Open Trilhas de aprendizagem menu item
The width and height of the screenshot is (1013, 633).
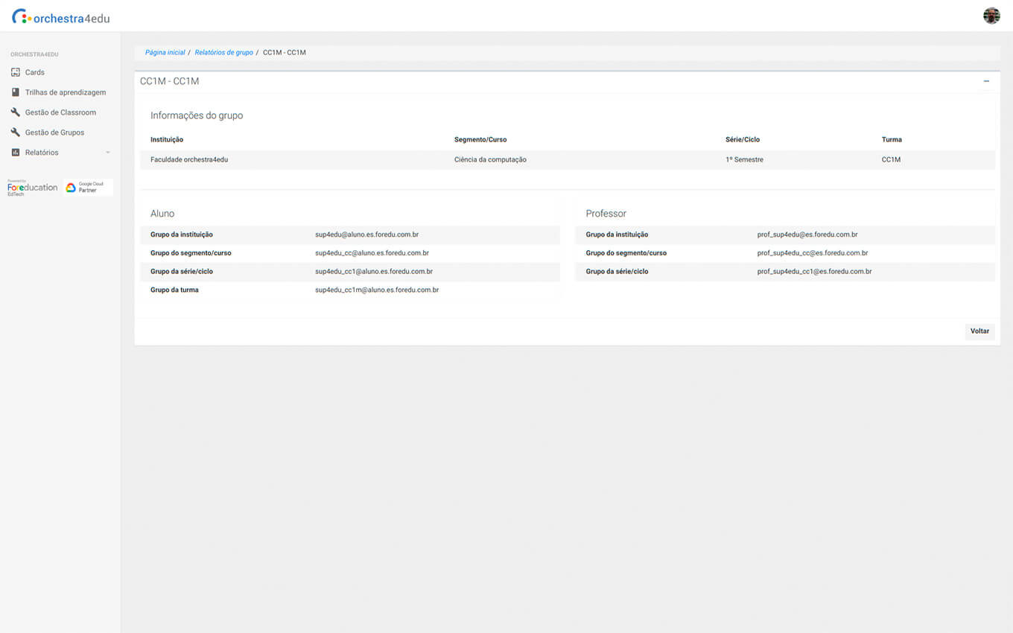point(66,92)
